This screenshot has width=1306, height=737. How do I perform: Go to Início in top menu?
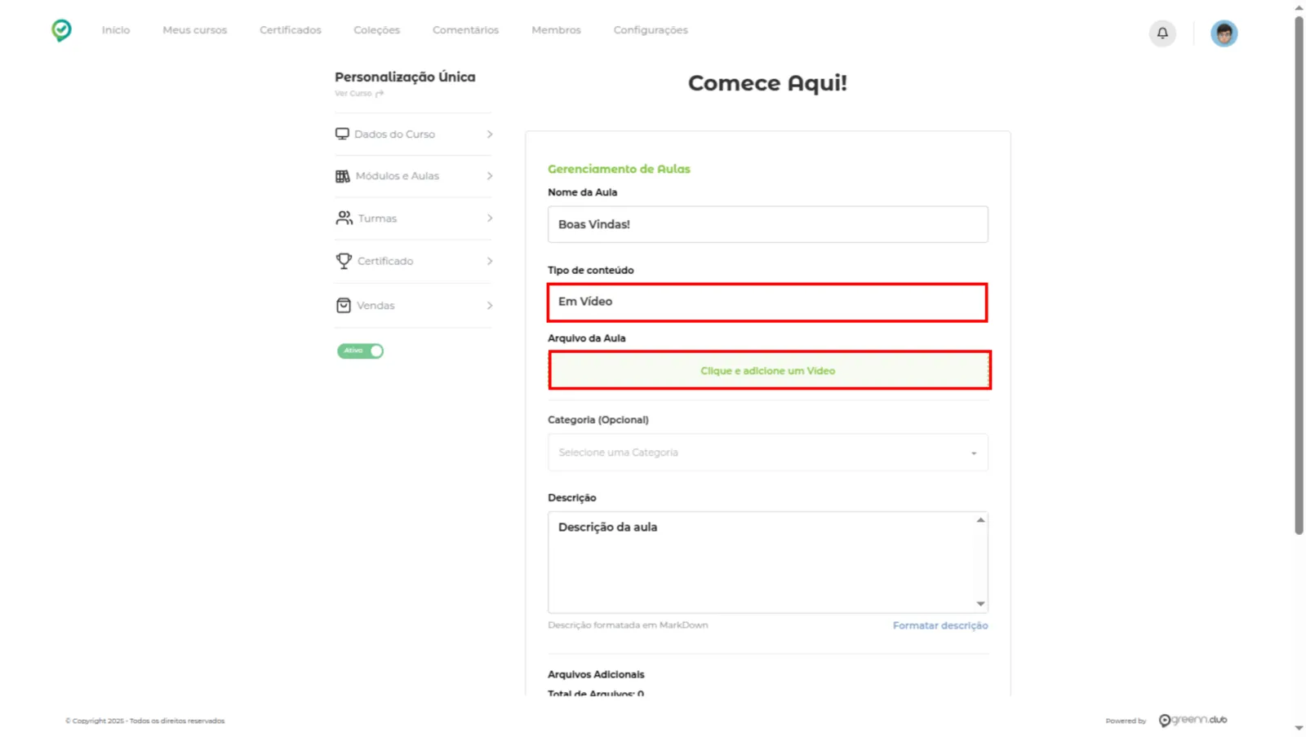point(116,30)
